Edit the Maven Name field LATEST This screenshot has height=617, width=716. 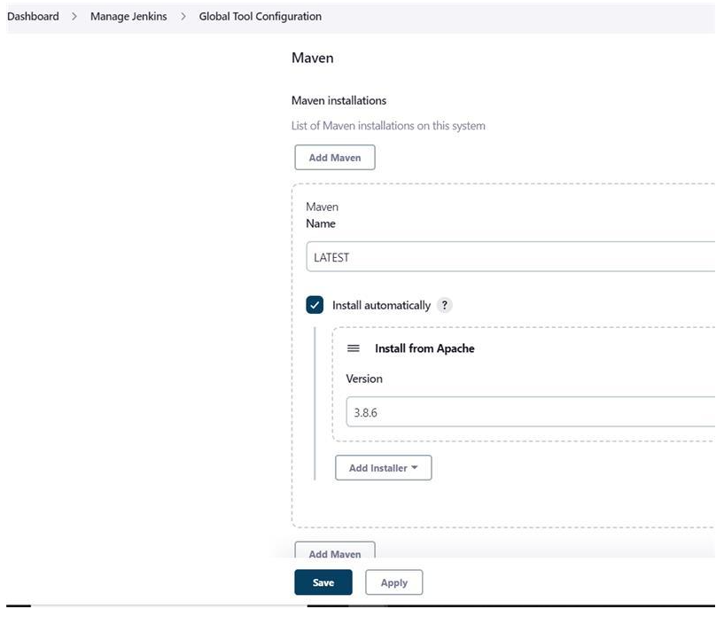[510, 257]
